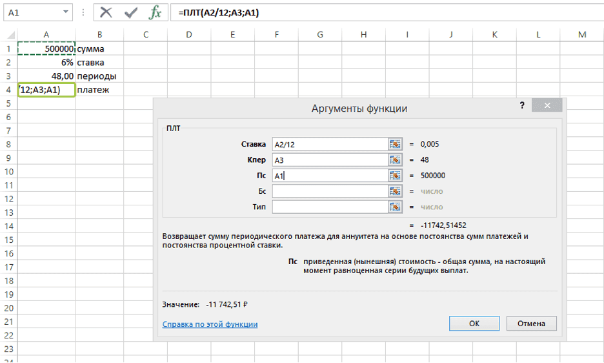Image resolution: width=604 pixels, height=363 pixels.
Task: Collapse dialog using Ставка range selector icon
Action: tap(395, 144)
